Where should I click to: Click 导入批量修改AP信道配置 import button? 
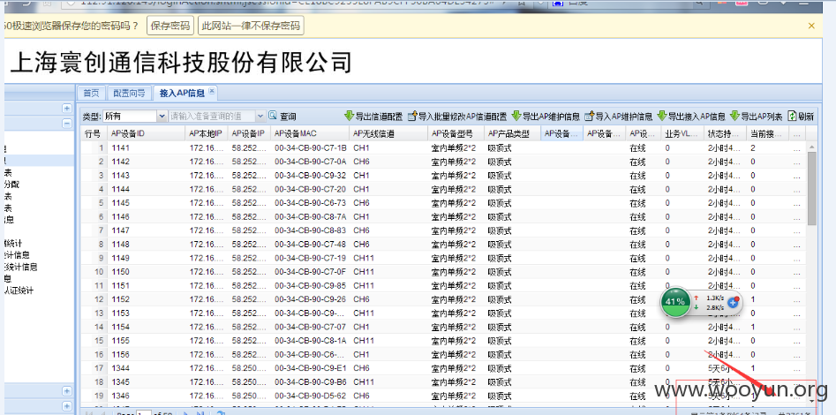point(457,117)
